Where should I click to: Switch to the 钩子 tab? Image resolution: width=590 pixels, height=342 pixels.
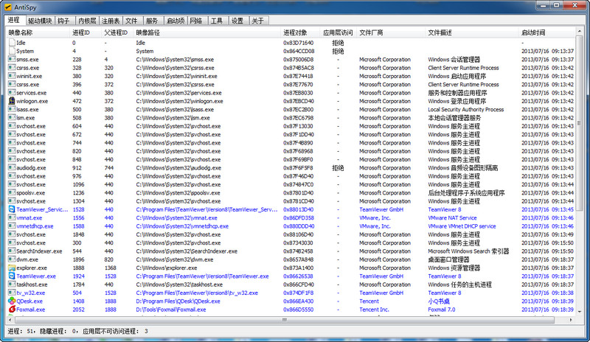coord(63,21)
